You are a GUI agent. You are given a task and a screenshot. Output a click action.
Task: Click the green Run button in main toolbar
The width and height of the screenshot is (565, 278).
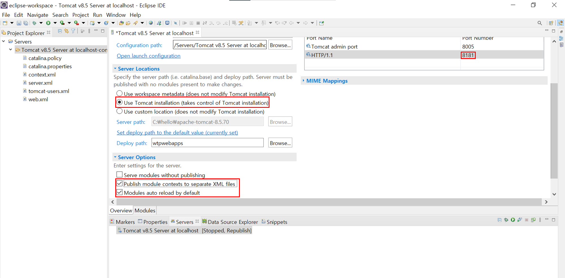48,23
